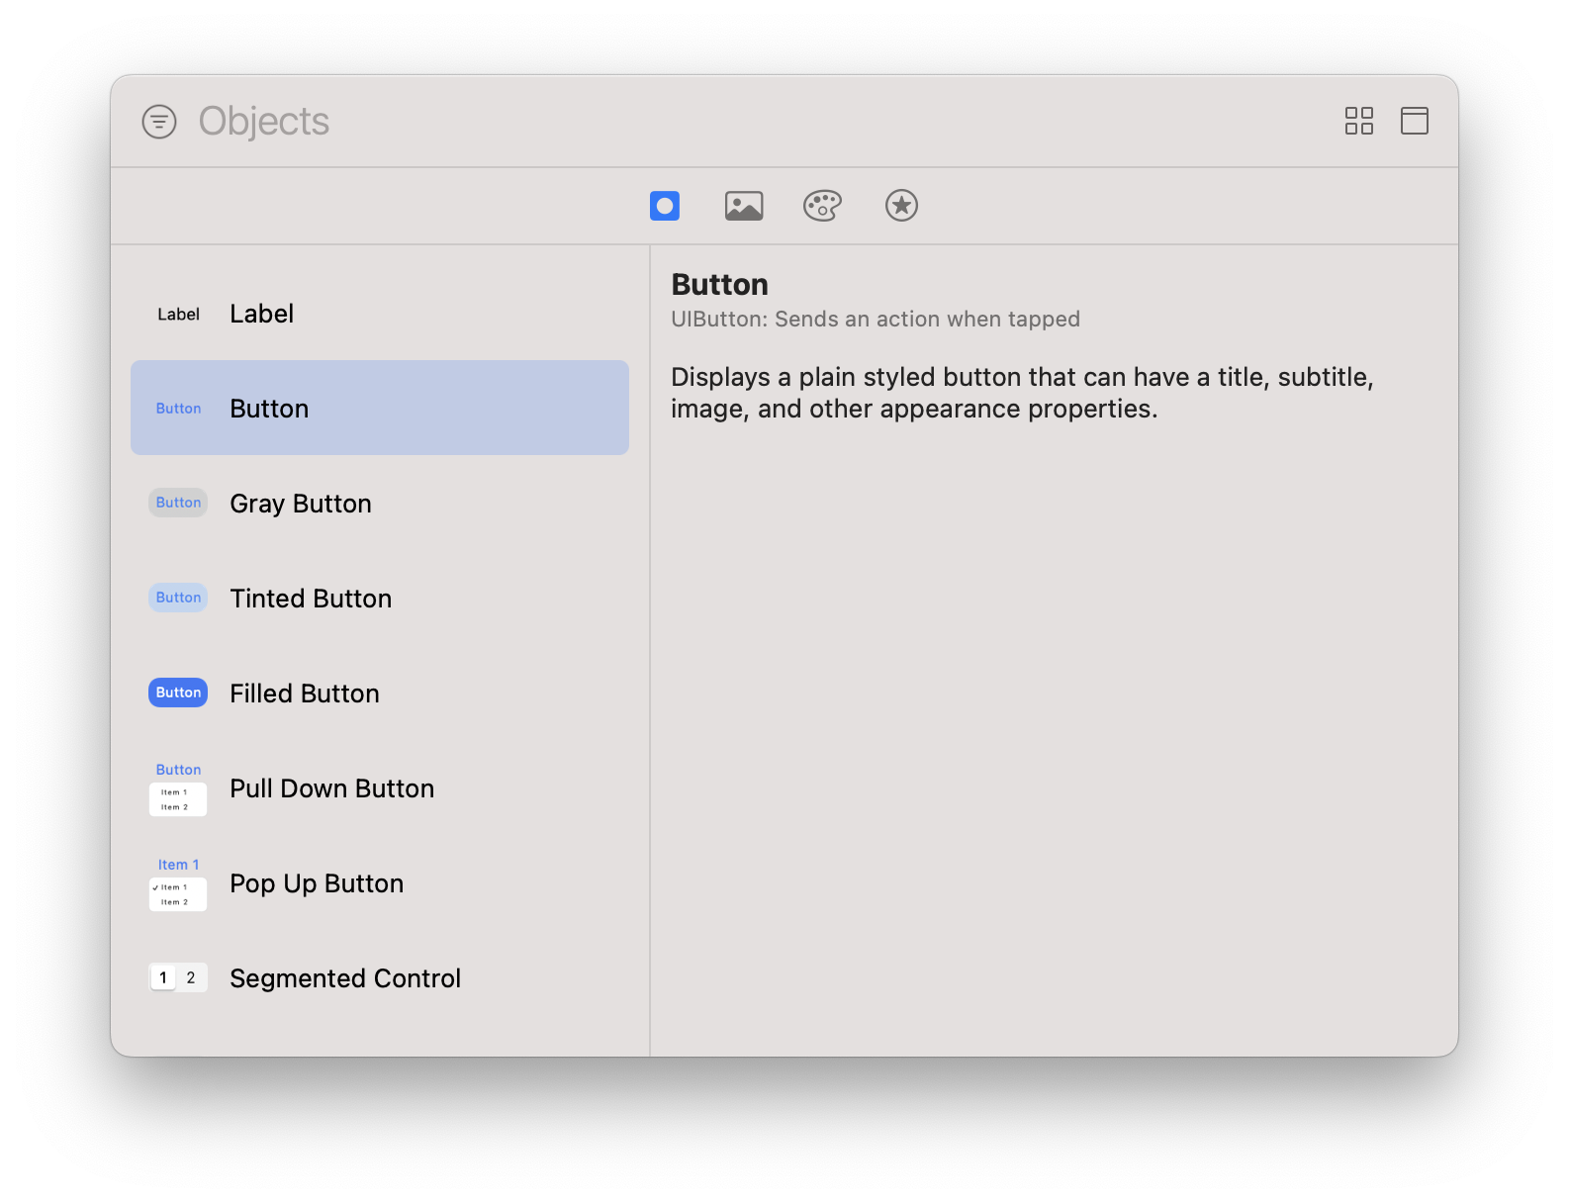
Task: Open the image media library tab
Action: (x=744, y=206)
